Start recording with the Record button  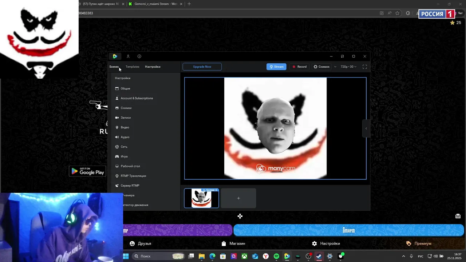click(300, 67)
